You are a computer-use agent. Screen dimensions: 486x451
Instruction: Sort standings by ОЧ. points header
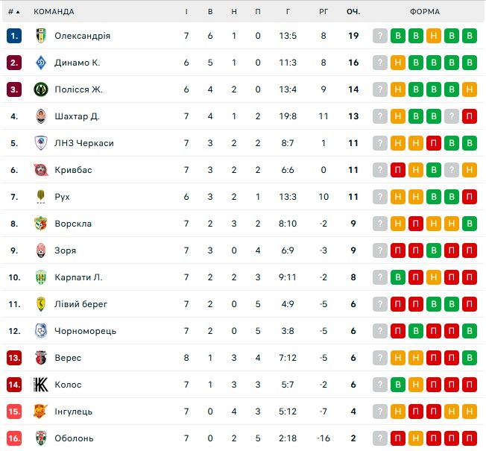[353, 12]
